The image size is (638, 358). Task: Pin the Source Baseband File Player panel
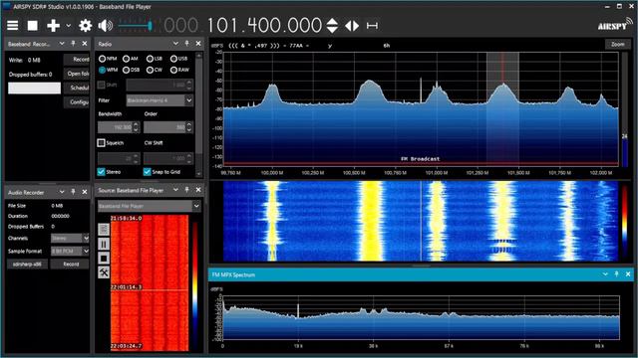click(186, 190)
